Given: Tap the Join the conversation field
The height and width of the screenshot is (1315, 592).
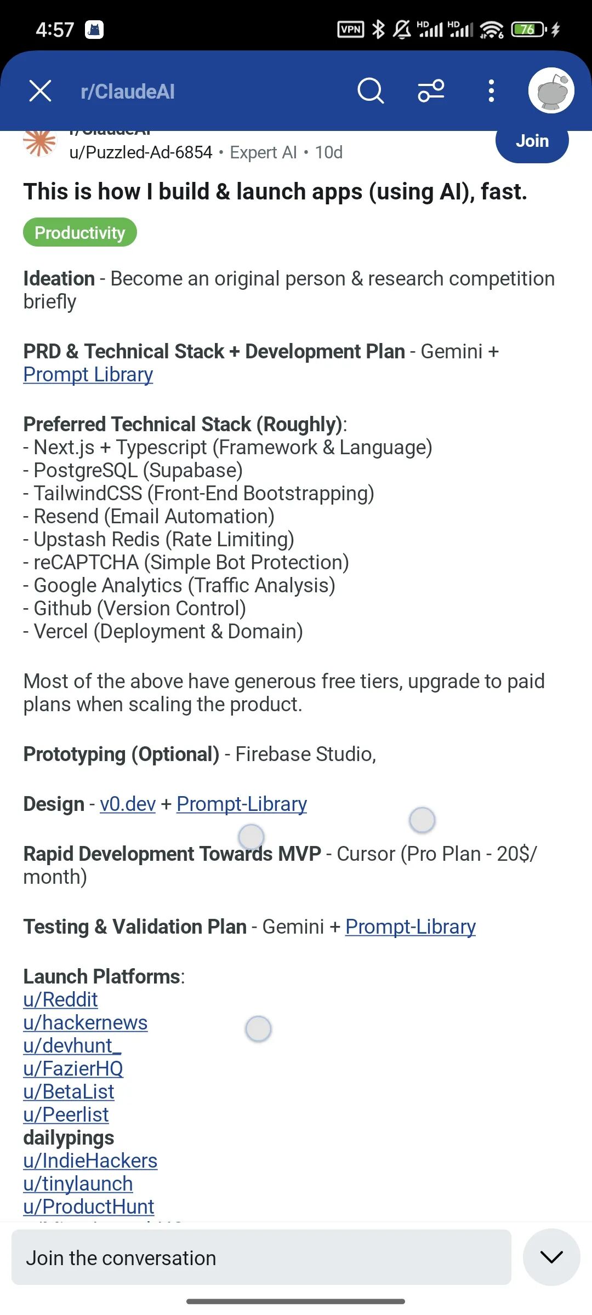Looking at the screenshot, I should click(261, 1257).
